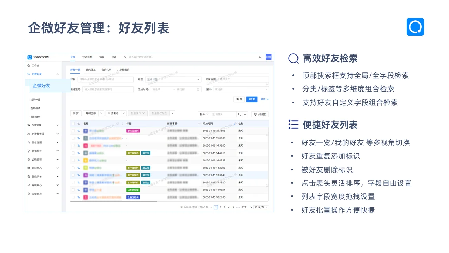Click the phone icon in the top bar

tap(260, 57)
